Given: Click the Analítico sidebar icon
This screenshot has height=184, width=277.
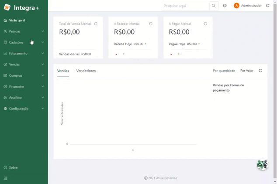Looking at the screenshot, I should tap(5, 98).
